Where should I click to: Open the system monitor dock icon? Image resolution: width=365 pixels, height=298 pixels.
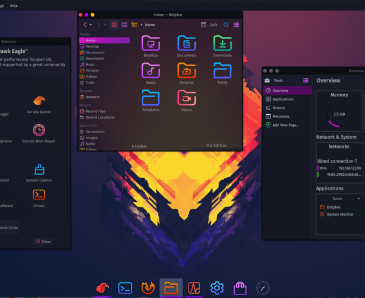pos(193,288)
